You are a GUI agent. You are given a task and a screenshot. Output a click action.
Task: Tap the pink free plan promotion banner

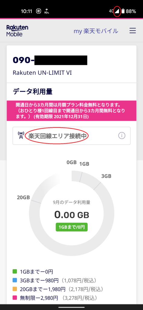pyautogui.click(x=71, y=110)
